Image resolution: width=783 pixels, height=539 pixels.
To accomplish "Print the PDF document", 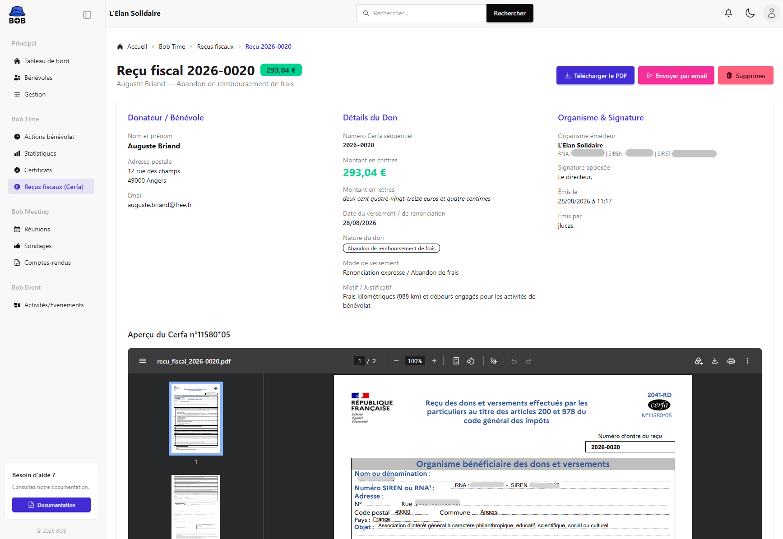I will (731, 361).
